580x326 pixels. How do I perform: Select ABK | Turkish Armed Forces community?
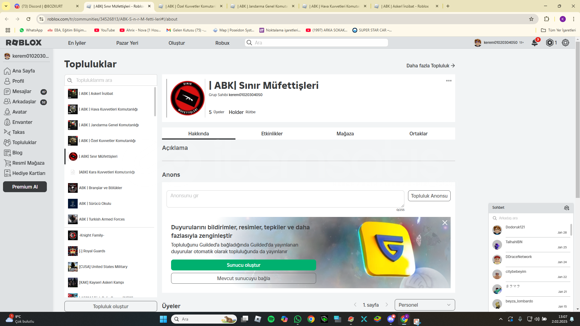tap(109, 219)
